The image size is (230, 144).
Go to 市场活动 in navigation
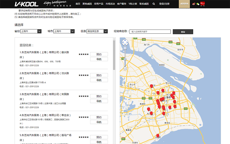(x=110, y=4)
